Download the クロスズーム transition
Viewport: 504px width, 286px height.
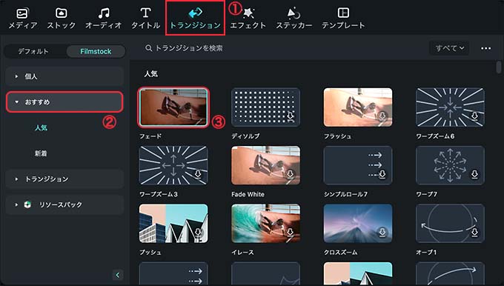pos(382,233)
